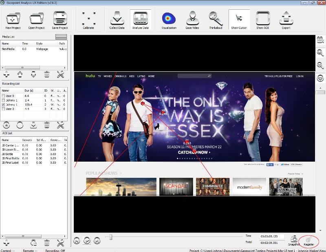Select the JD Final Bottle AOI row
326x252 pixels.
(34, 158)
